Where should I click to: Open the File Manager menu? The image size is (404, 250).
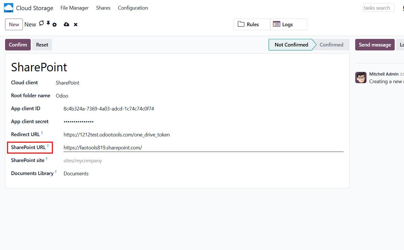tap(74, 8)
